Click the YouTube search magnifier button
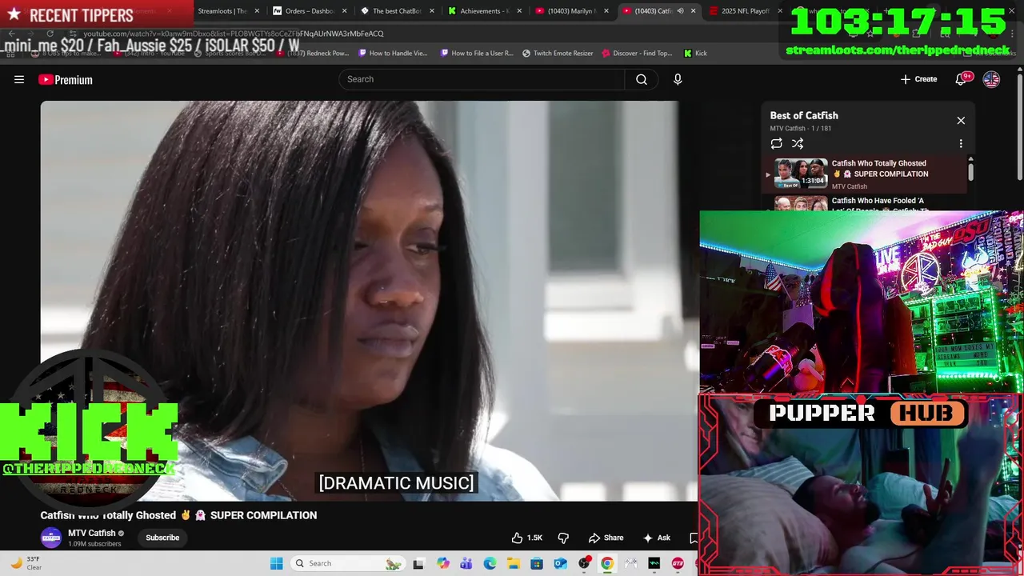The height and width of the screenshot is (576, 1024). coord(642,79)
